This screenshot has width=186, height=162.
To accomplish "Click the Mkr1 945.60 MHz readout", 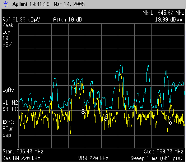I will point(163,13).
